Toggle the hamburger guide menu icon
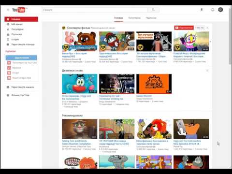Screen dimensions: 232x174 tap(8, 10)
